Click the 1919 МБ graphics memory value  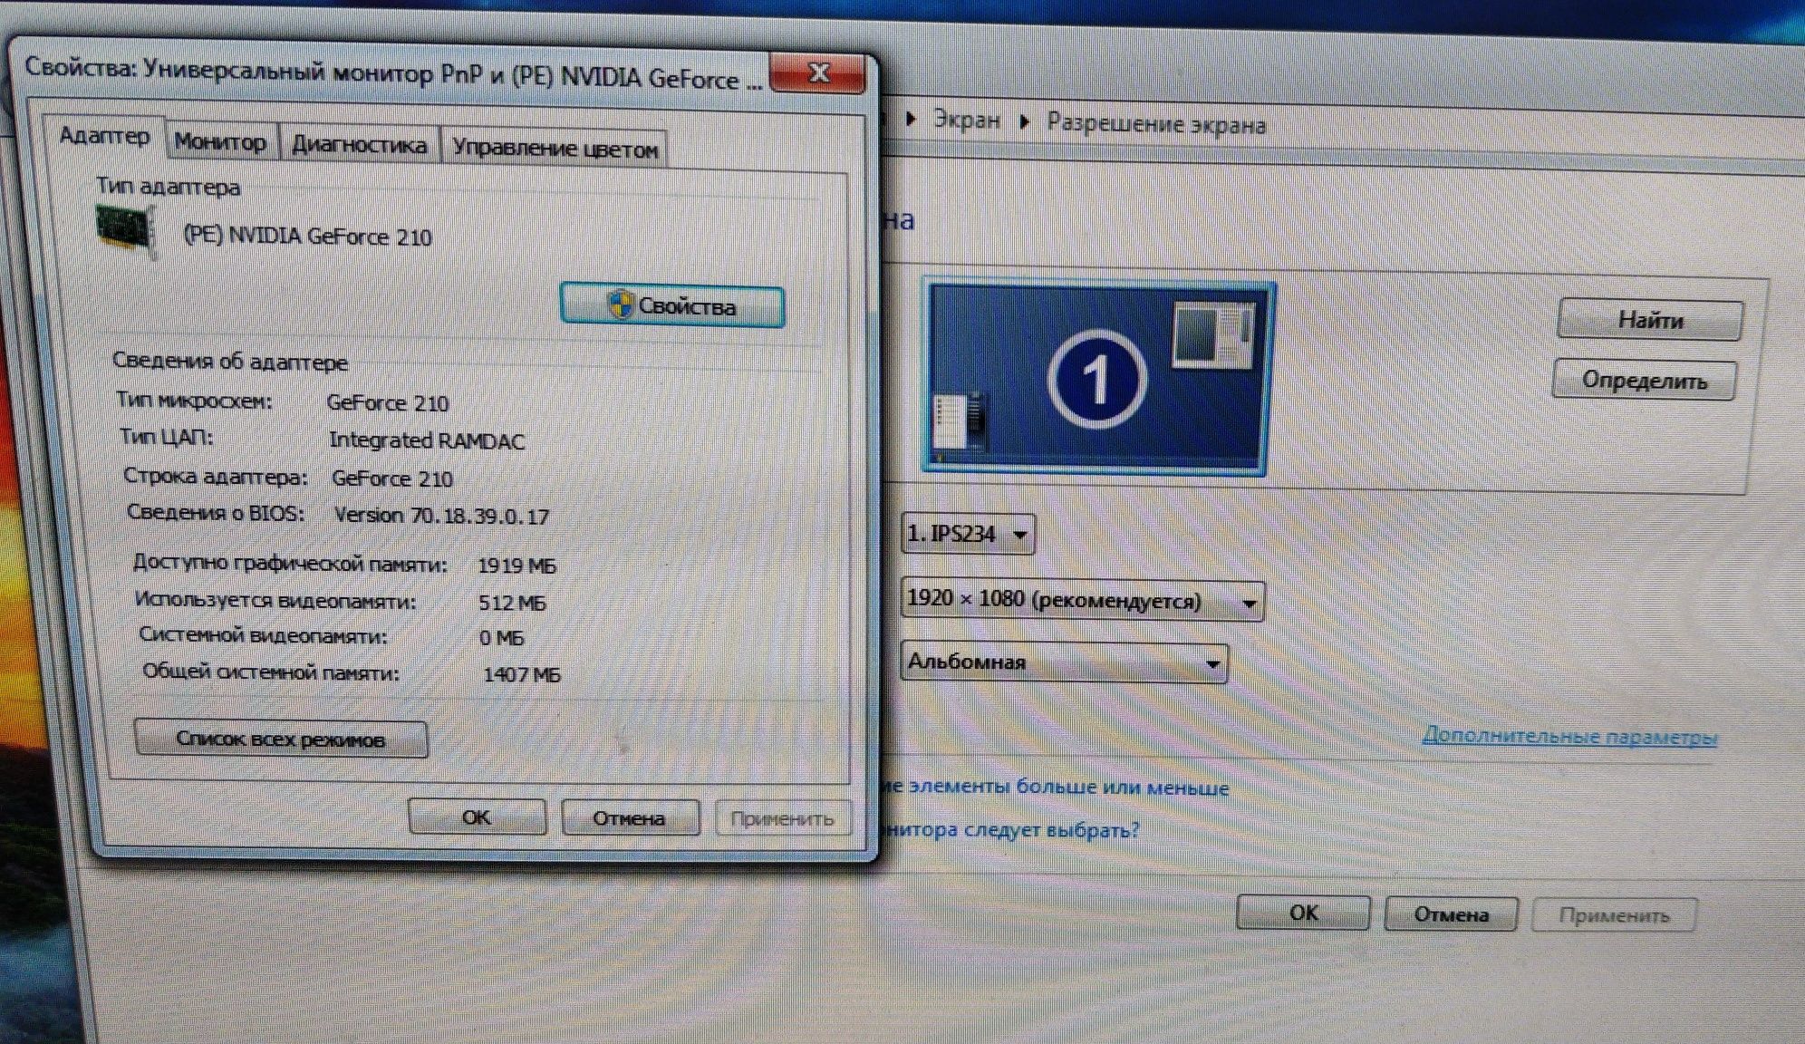coord(516,565)
